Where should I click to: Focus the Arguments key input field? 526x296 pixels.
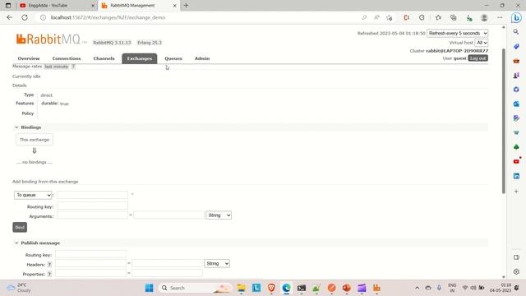pos(92,215)
